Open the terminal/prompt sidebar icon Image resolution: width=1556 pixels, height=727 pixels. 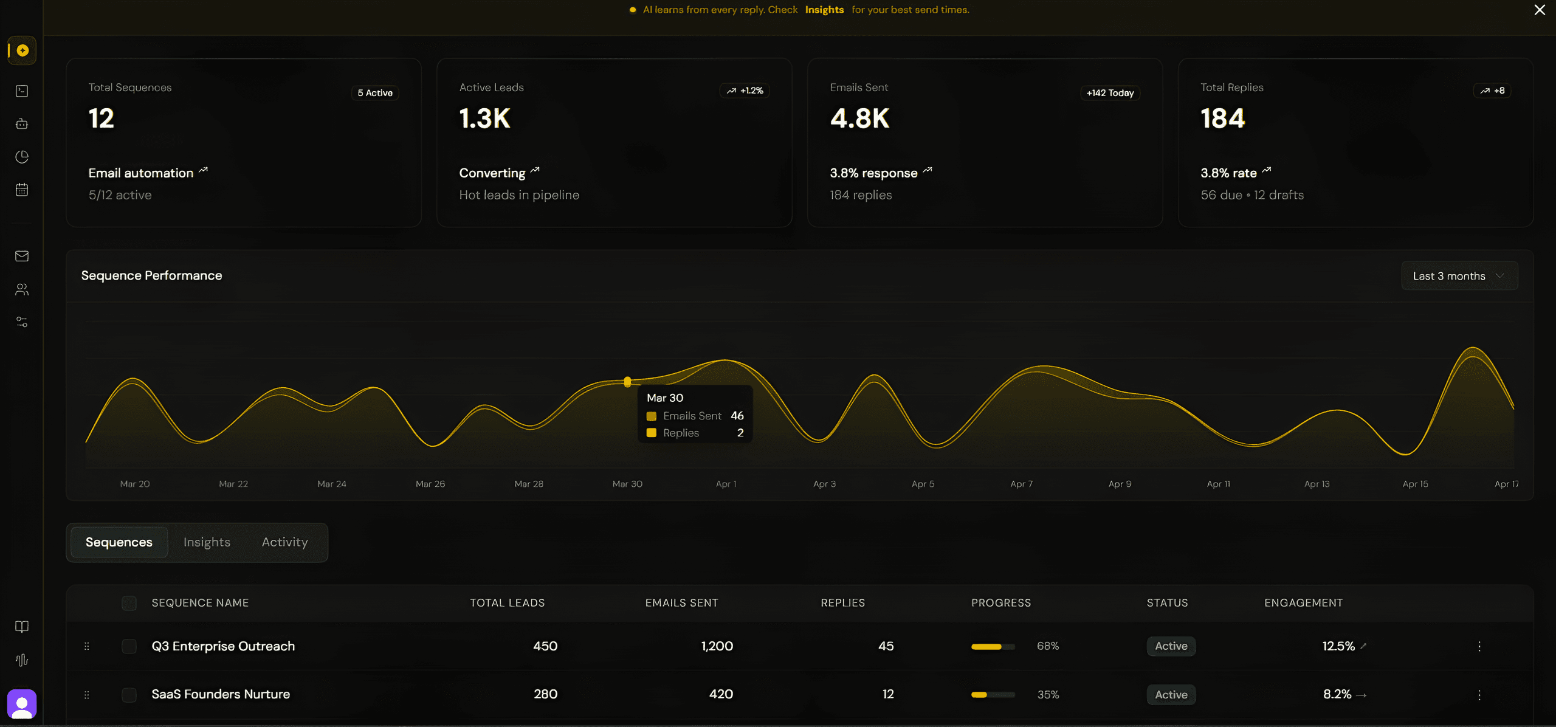22,91
